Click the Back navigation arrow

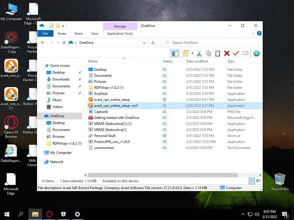point(43,43)
